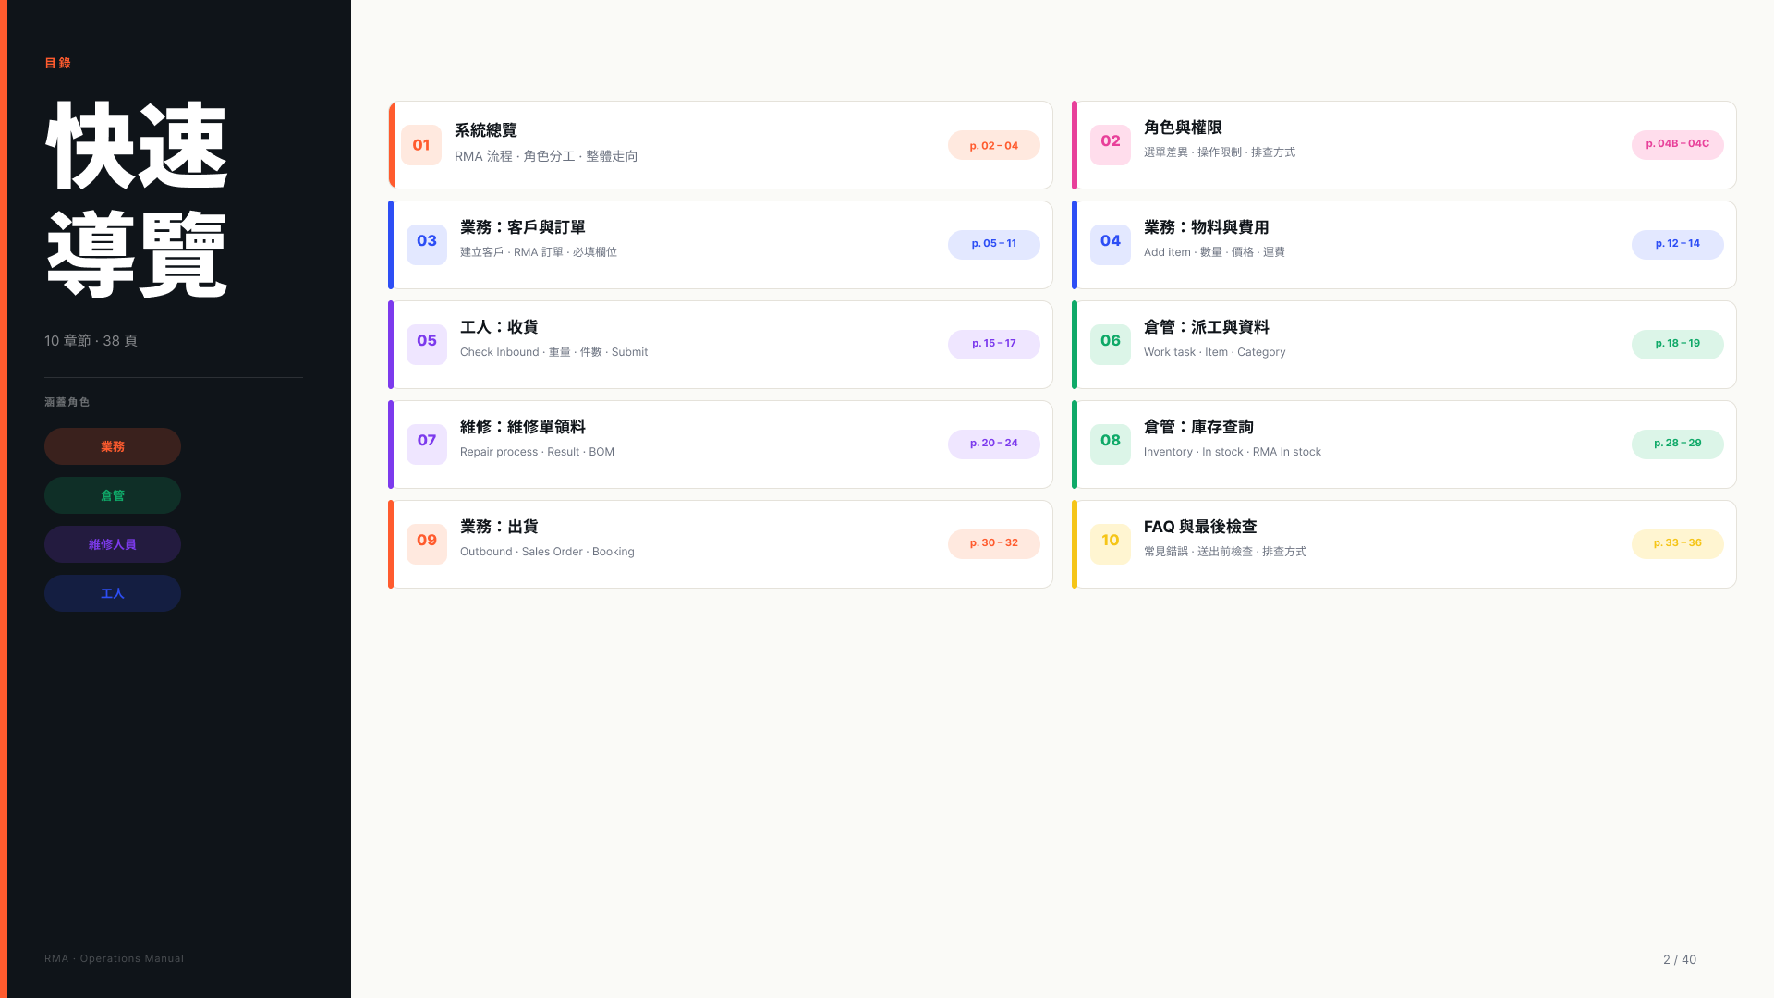Jump to p. 12–14 page tag

pos(1678,245)
